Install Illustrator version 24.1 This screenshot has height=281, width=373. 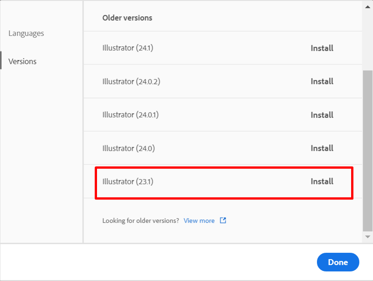322,48
